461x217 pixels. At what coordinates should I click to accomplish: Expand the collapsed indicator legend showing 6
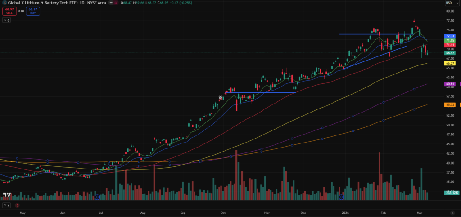click(x=7, y=20)
